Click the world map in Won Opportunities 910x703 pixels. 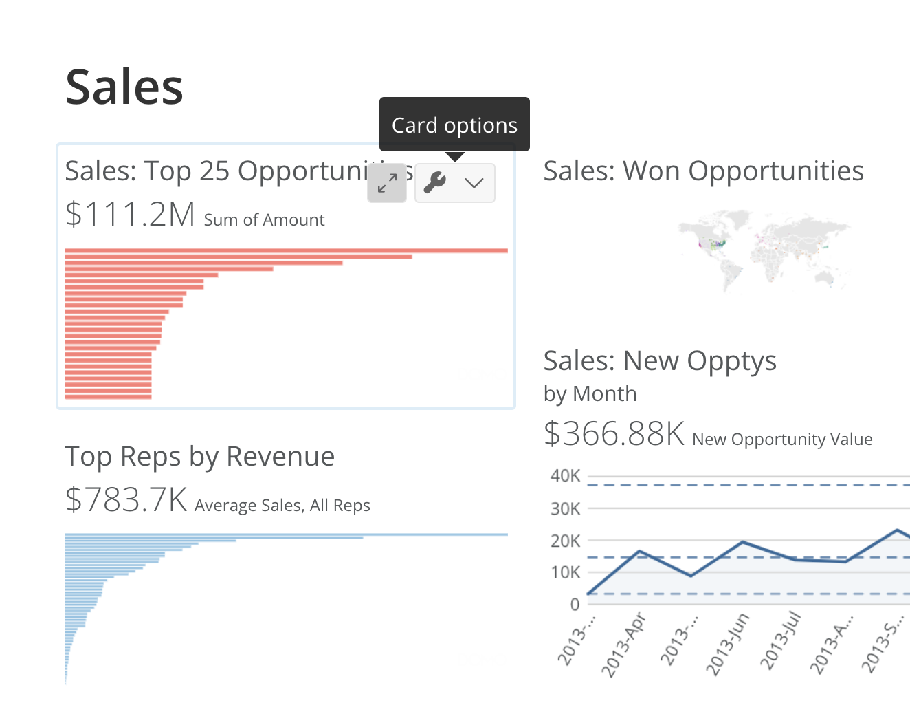point(764,250)
